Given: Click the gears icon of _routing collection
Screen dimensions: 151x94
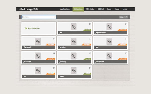Looking at the screenshot, I should click(x=73, y=56).
